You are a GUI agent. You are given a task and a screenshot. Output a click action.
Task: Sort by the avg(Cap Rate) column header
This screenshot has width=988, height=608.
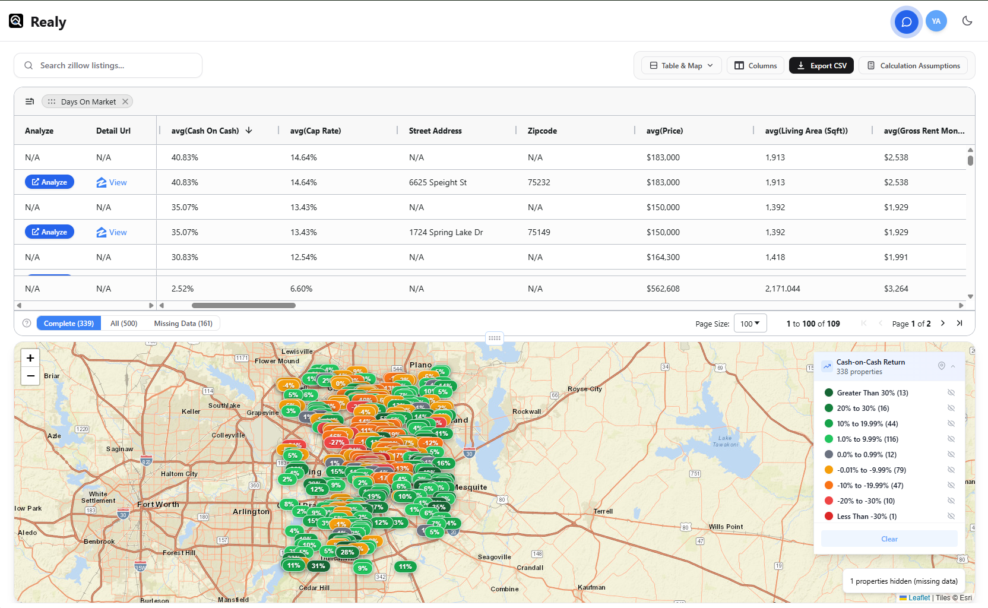[315, 131]
